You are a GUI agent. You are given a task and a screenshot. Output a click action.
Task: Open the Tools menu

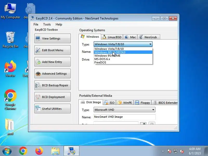(47, 24)
